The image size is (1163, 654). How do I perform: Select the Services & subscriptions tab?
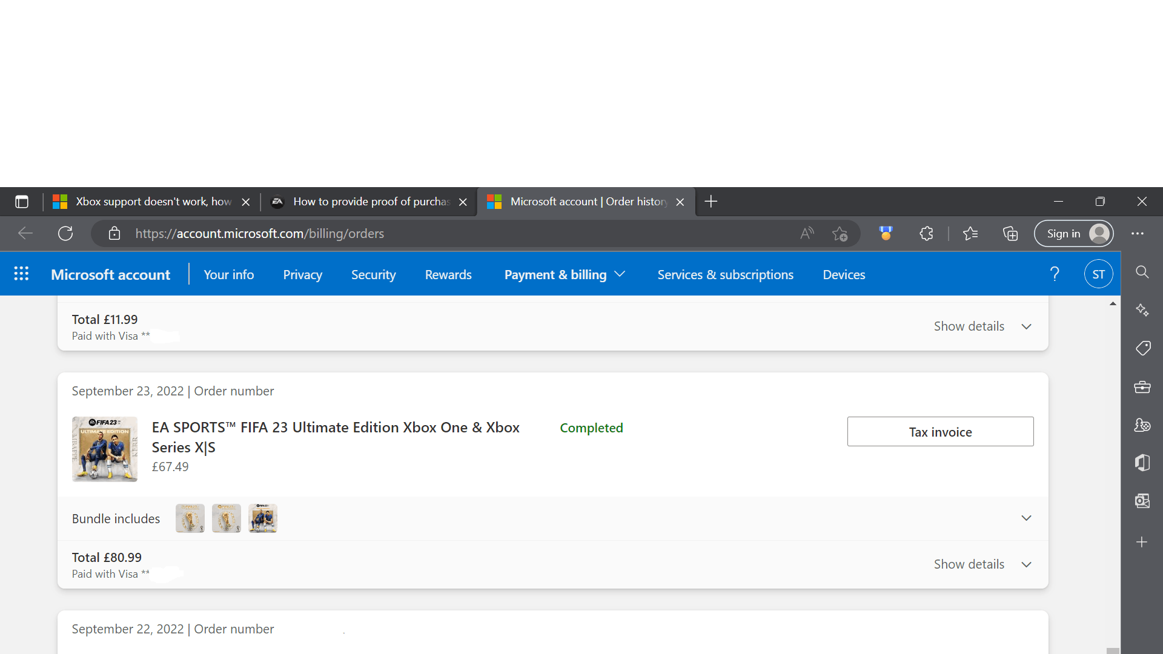coord(724,274)
